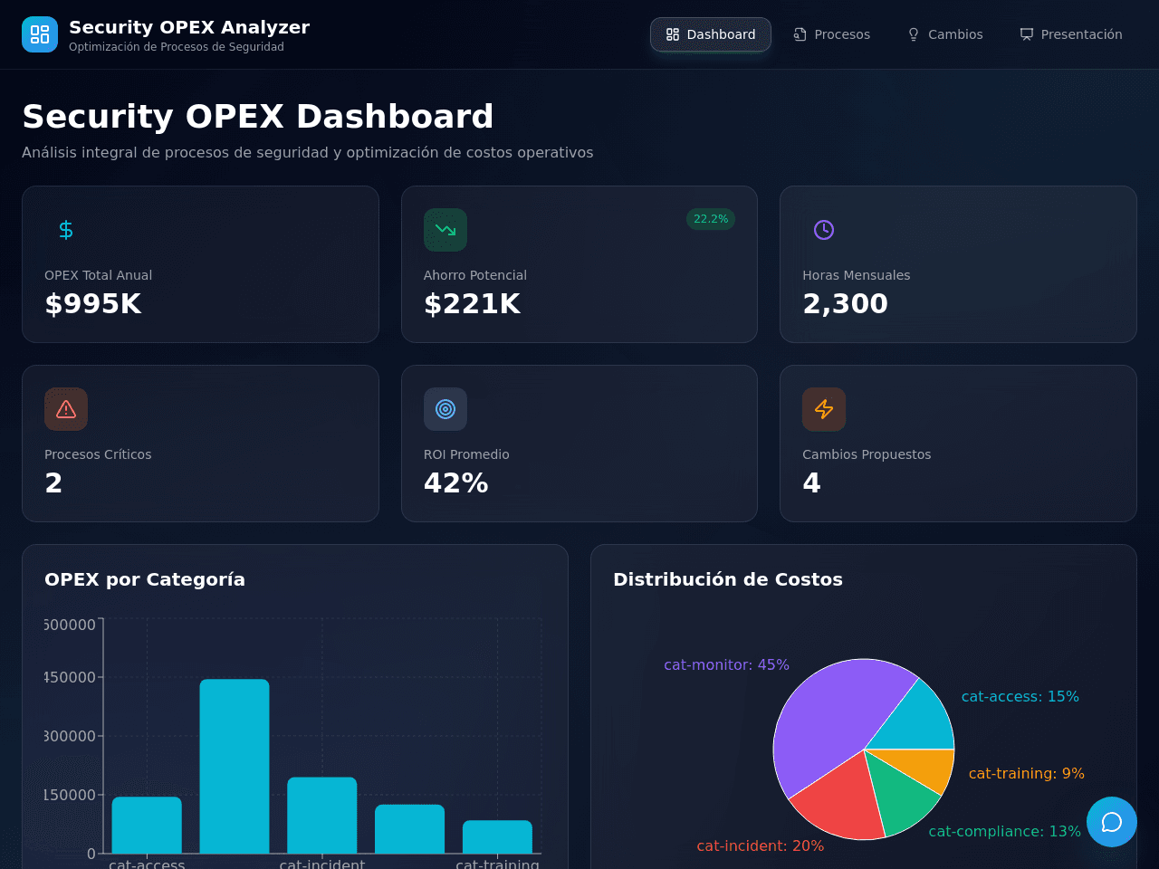The height and width of the screenshot is (869, 1159).
Task: Click the Distribución de Costos chart title
Action: (728, 579)
